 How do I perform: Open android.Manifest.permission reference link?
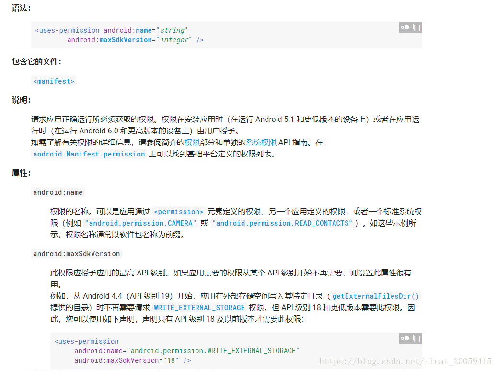point(89,154)
